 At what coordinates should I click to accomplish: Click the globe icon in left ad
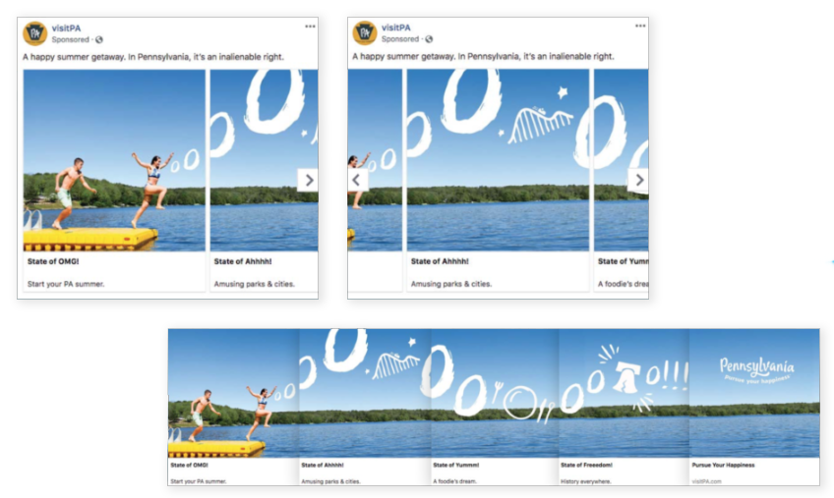tap(99, 40)
